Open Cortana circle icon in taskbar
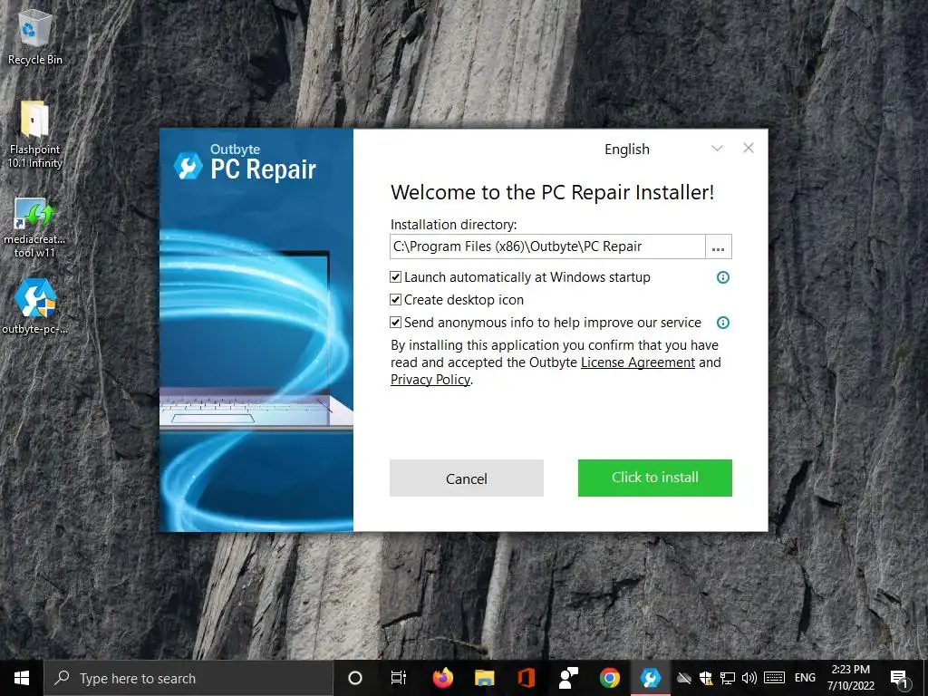The height and width of the screenshot is (696, 928). pyautogui.click(x=355, y=678)
